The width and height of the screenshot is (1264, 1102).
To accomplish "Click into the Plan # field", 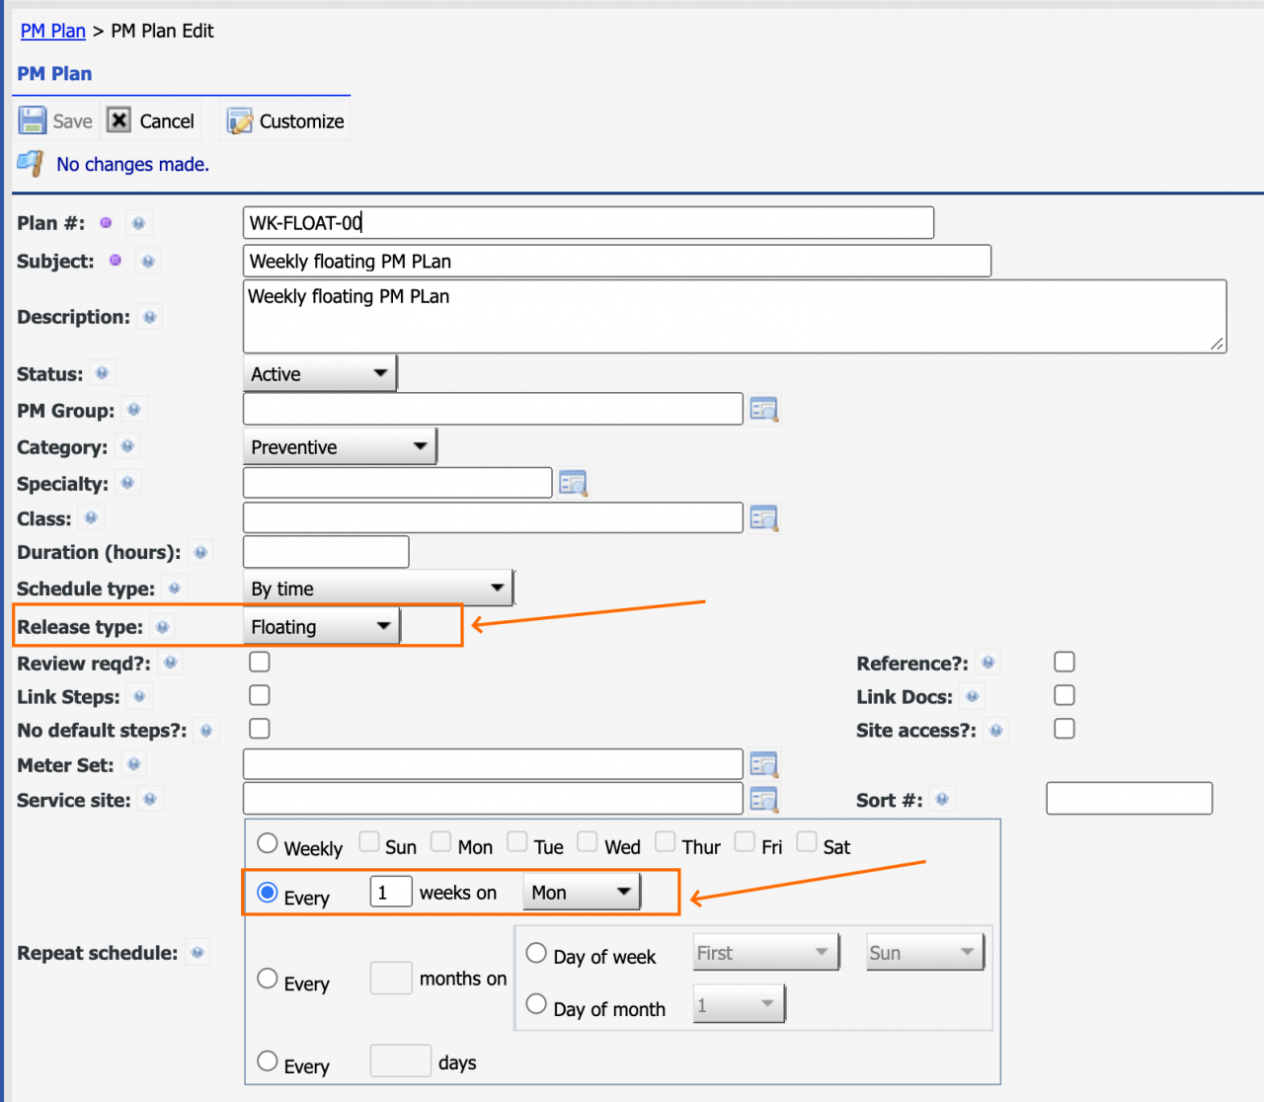I will pos(589,222).
